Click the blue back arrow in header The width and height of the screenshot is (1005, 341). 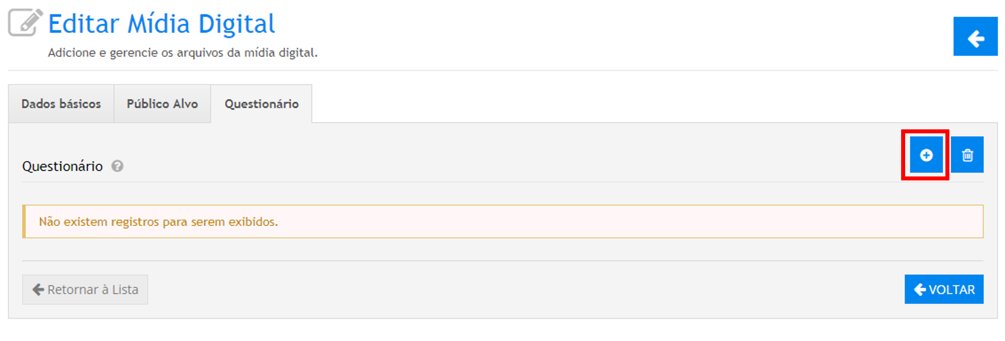point(975,37)
